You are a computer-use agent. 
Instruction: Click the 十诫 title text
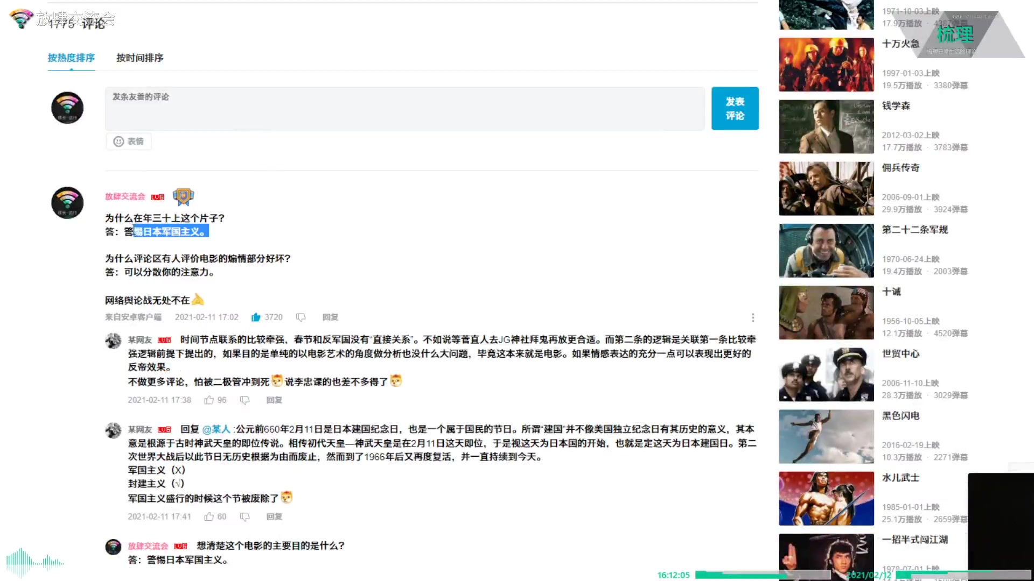[891, 292]
